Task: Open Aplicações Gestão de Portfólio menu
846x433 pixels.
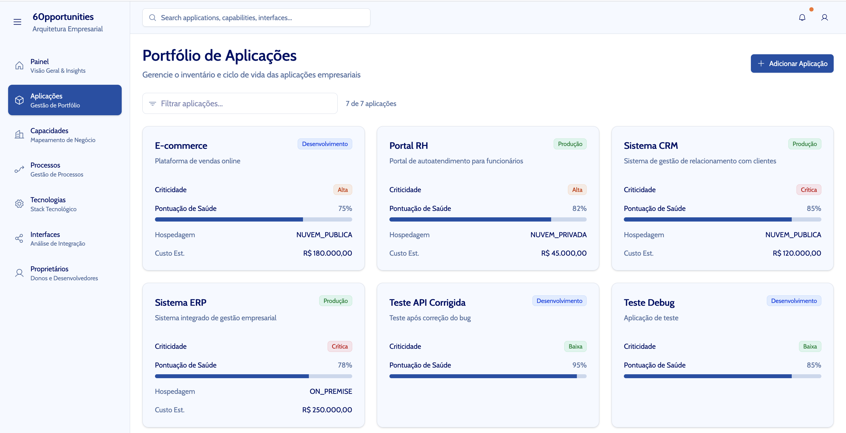Action: point(65,100)
